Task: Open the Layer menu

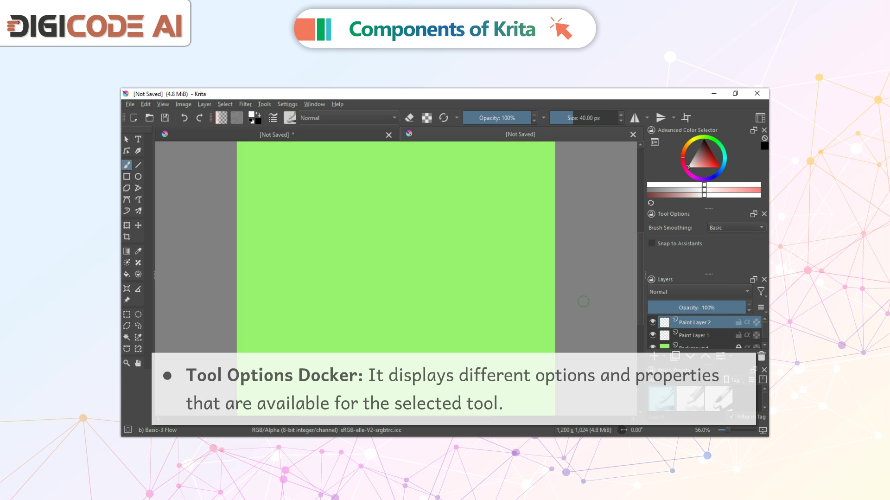Action: point(204,104)
